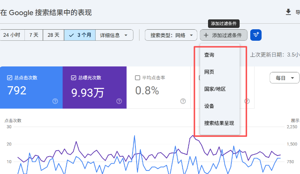Click the download export icon

[288, 12]
